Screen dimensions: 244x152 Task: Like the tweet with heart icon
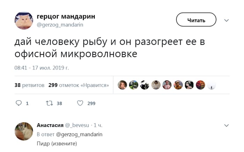click(80, 103)
